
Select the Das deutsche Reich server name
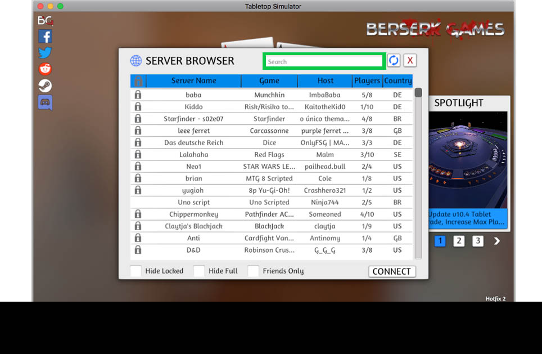pos(193,142)
